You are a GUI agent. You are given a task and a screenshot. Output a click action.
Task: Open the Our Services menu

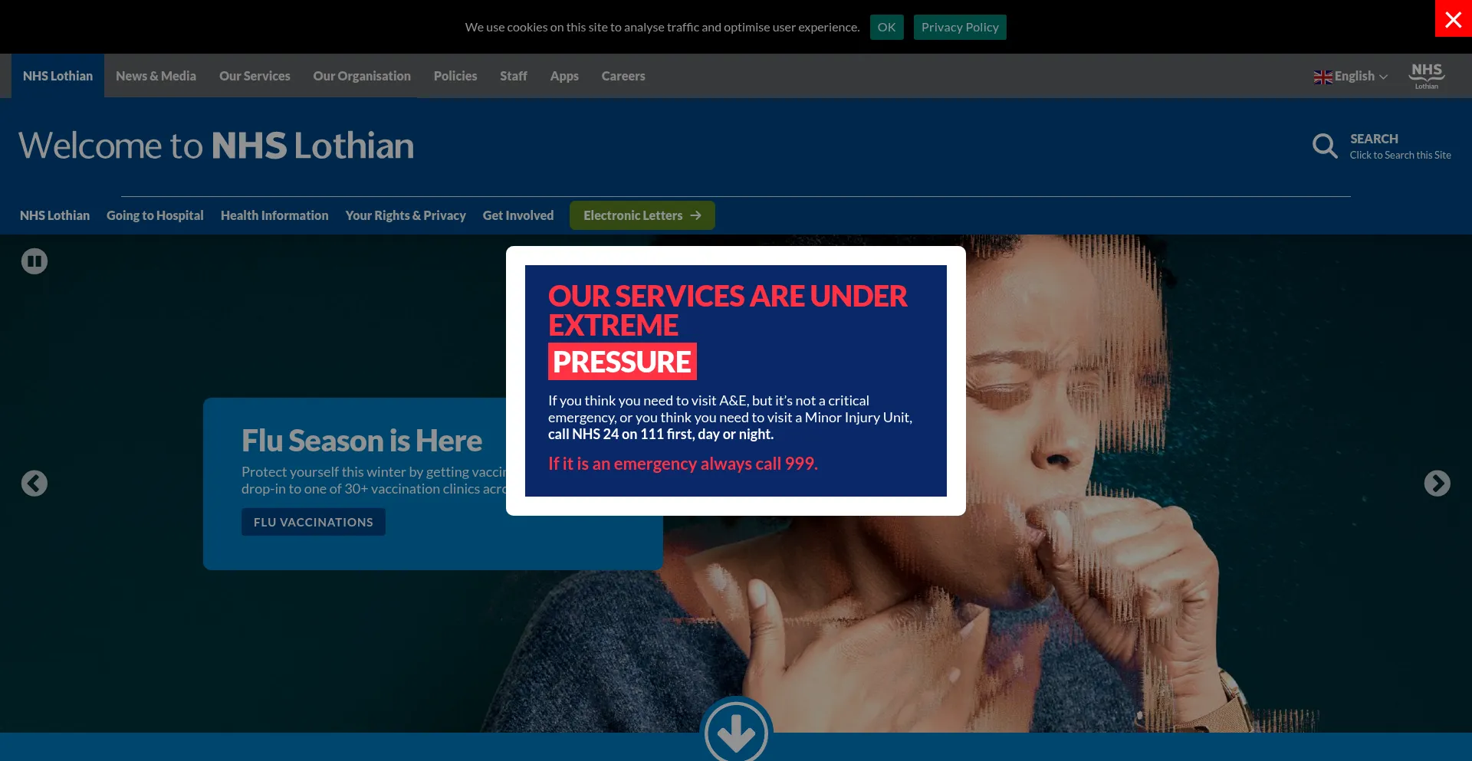click(x=255, y=76)
